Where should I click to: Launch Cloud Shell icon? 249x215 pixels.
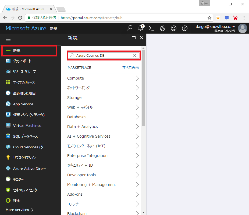coord(152,28)
